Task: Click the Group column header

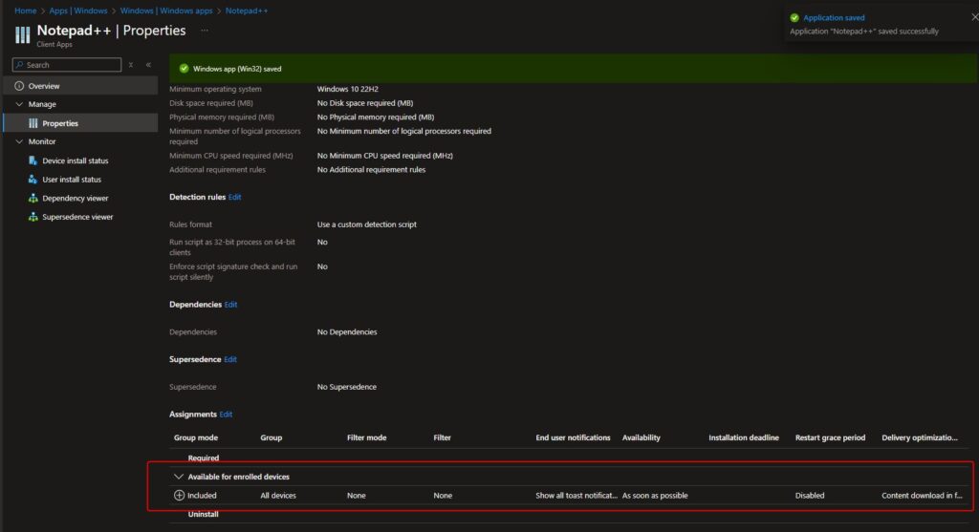Action: pos(271,437)
